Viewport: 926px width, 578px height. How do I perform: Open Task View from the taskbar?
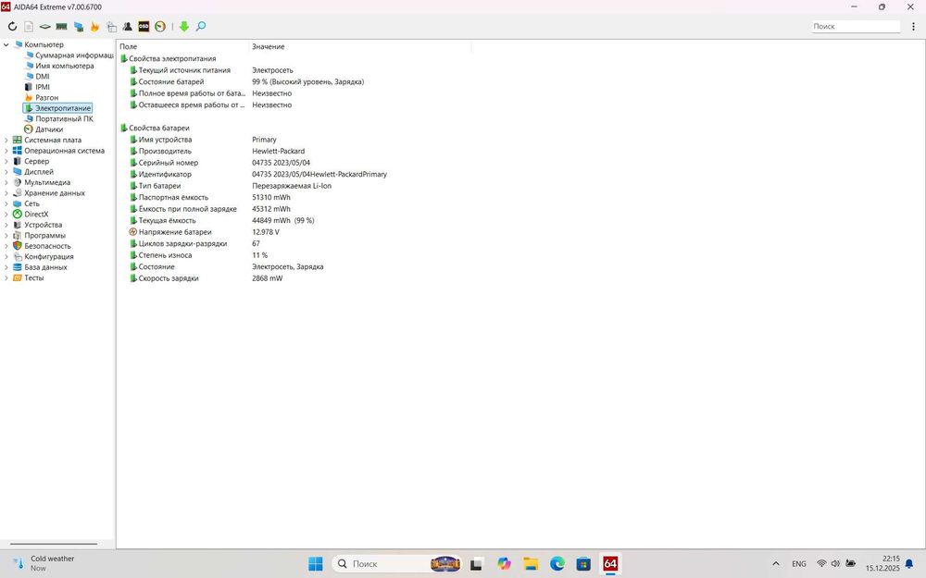477,564
